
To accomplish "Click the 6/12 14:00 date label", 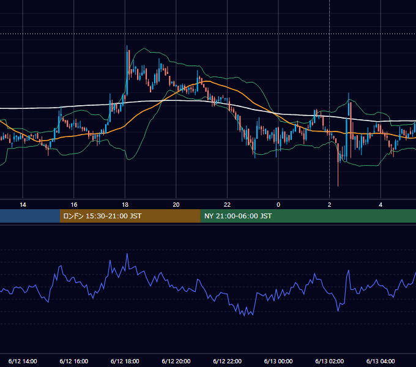I will 23,361.
